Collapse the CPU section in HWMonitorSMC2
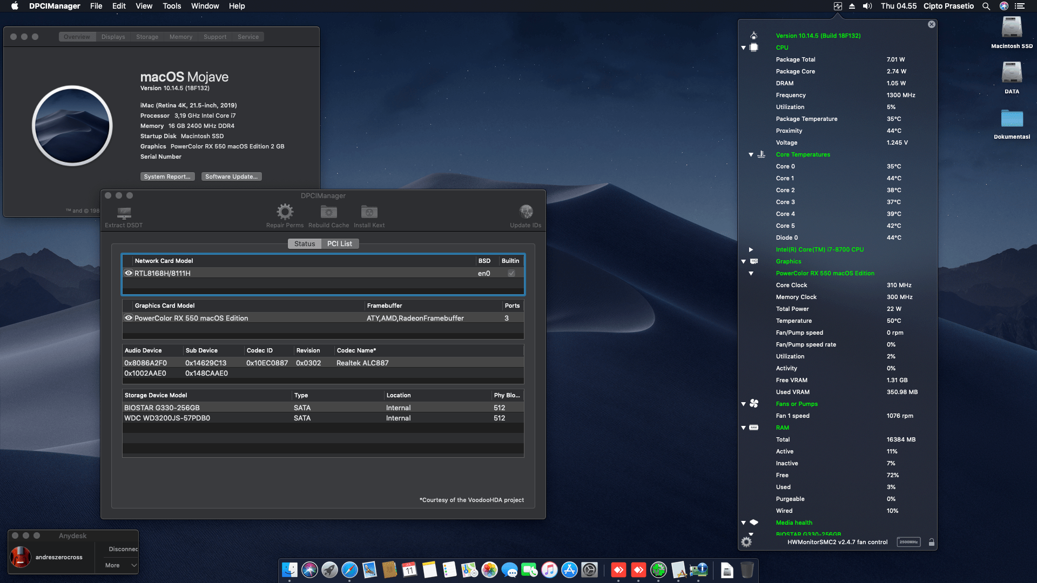This screenshot has width=1037, height=583. pyautogui.click(x=744, y=48)
